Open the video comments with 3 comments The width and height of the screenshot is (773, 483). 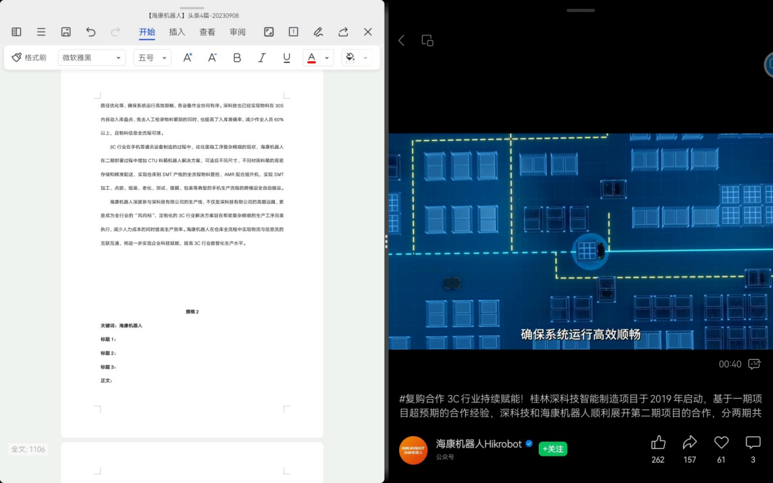753,443
